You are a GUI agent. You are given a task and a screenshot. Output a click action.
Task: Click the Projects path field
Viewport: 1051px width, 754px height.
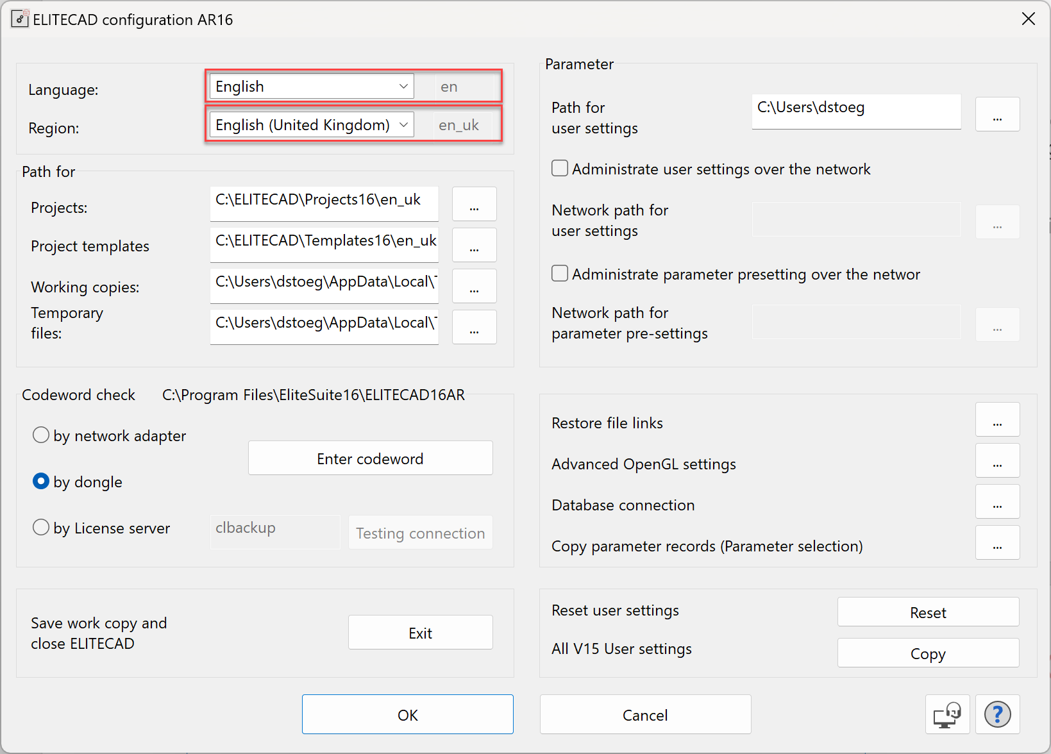[x=324, y=204]
